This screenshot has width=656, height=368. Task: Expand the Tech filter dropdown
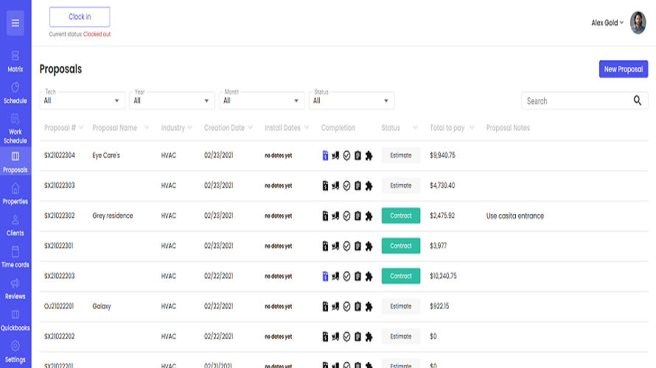coord(83,101)
